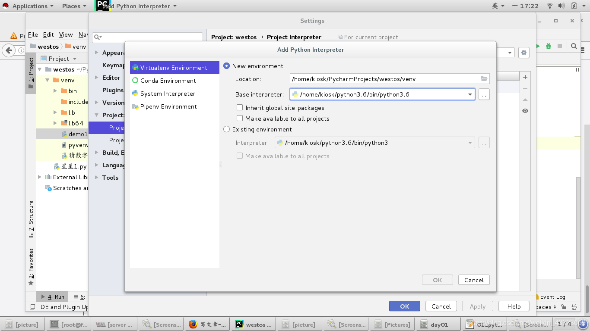Click the interpreter gear button in Settings

click(524, 53)
